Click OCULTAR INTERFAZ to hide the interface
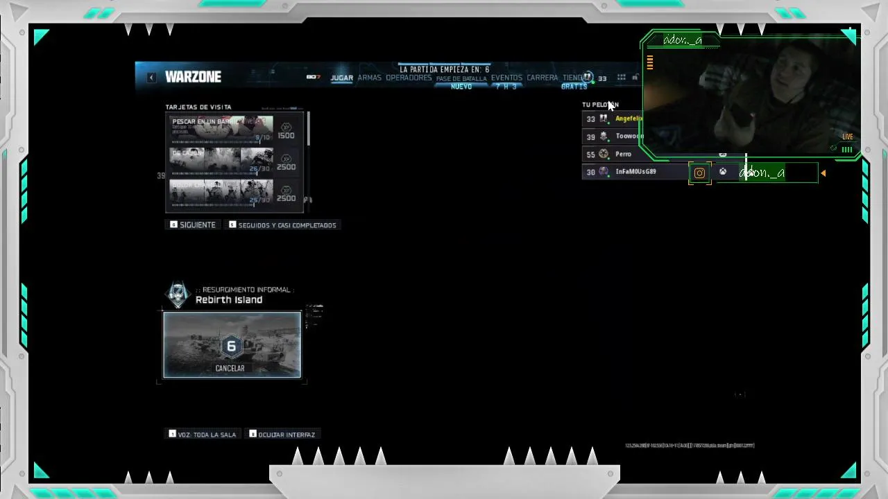 (282, 435)
